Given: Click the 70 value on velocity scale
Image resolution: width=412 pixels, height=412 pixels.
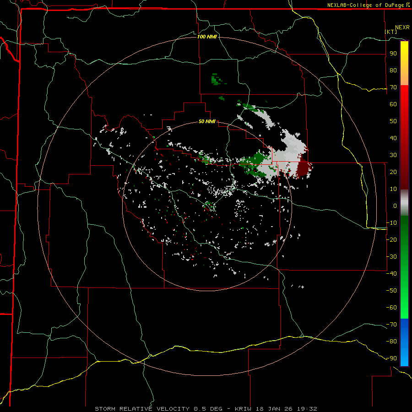Looking at the screenshot, I should [x=393, y=87].
